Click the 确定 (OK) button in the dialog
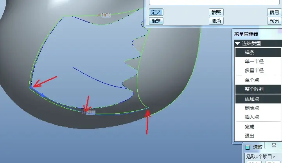The width and height of the screenshot is (282, 163). [156, 21]
